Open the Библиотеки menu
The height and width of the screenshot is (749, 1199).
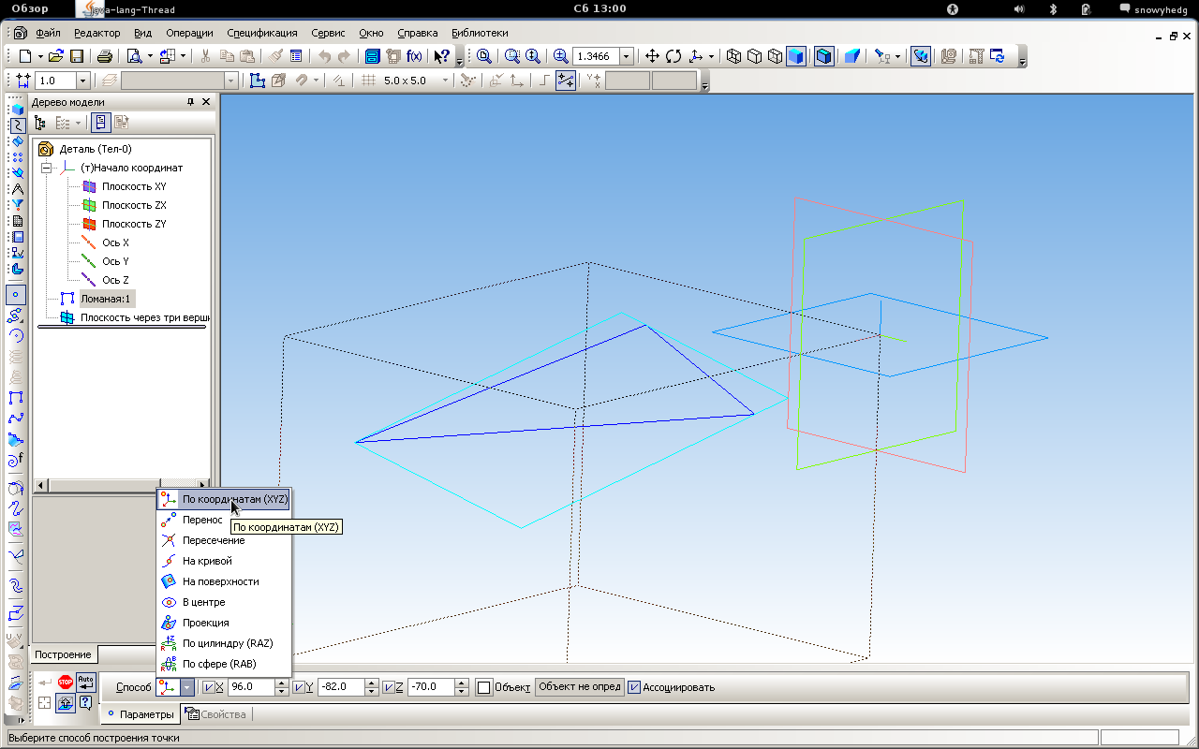[480, 33]
